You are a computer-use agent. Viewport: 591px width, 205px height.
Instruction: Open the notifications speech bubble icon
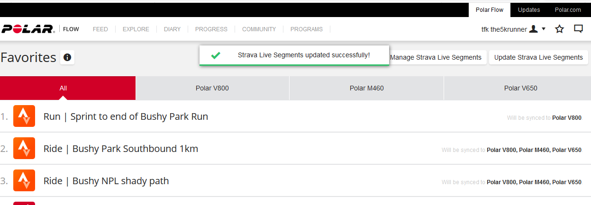point(578,29)
